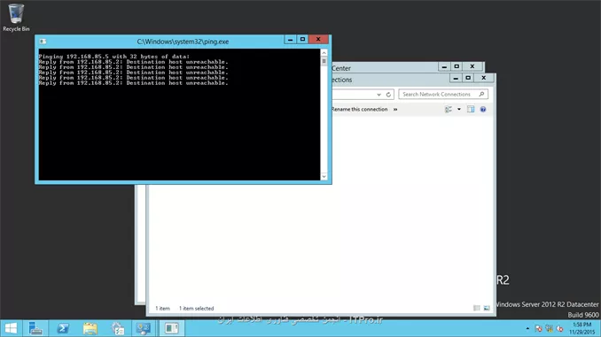Open the network tray icon with warning
Viewport: 601px width, 337px height.
click(550, 328)
